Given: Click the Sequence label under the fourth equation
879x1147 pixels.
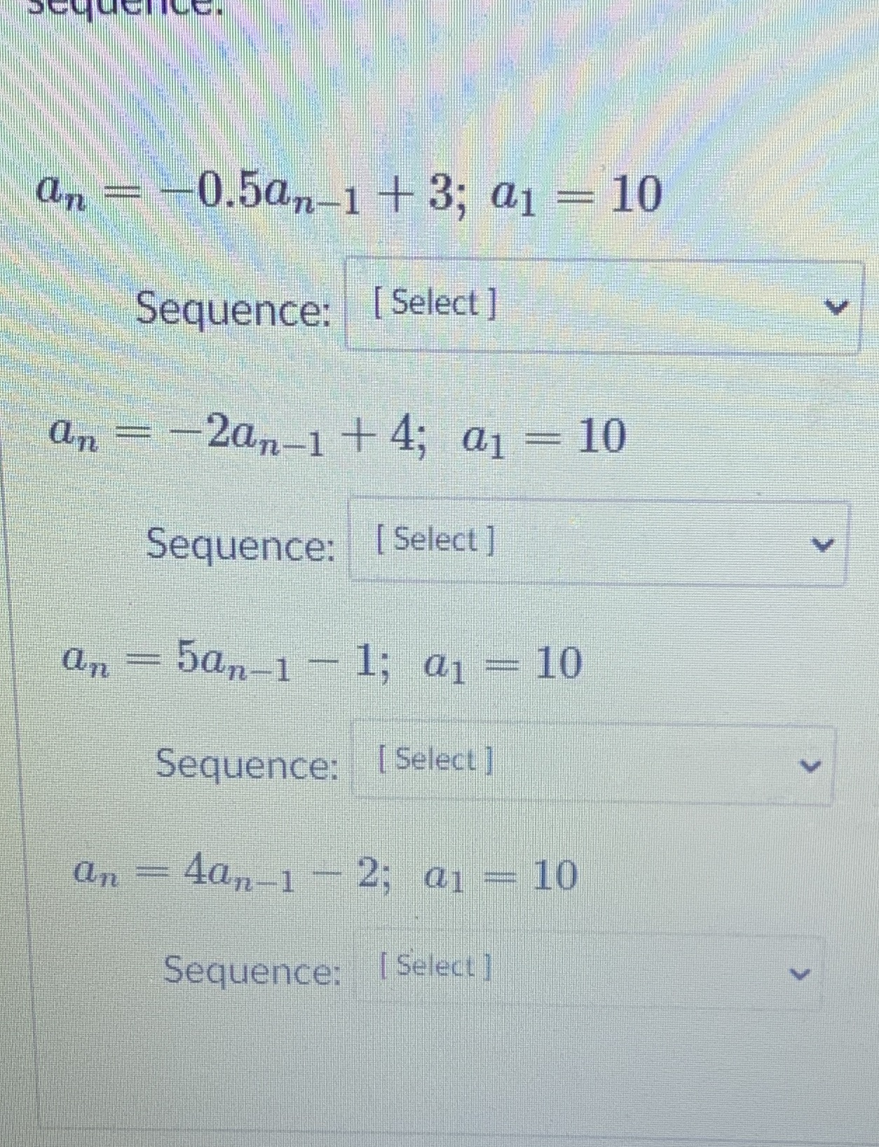Looking at the screenshot, I should [254, 972].
